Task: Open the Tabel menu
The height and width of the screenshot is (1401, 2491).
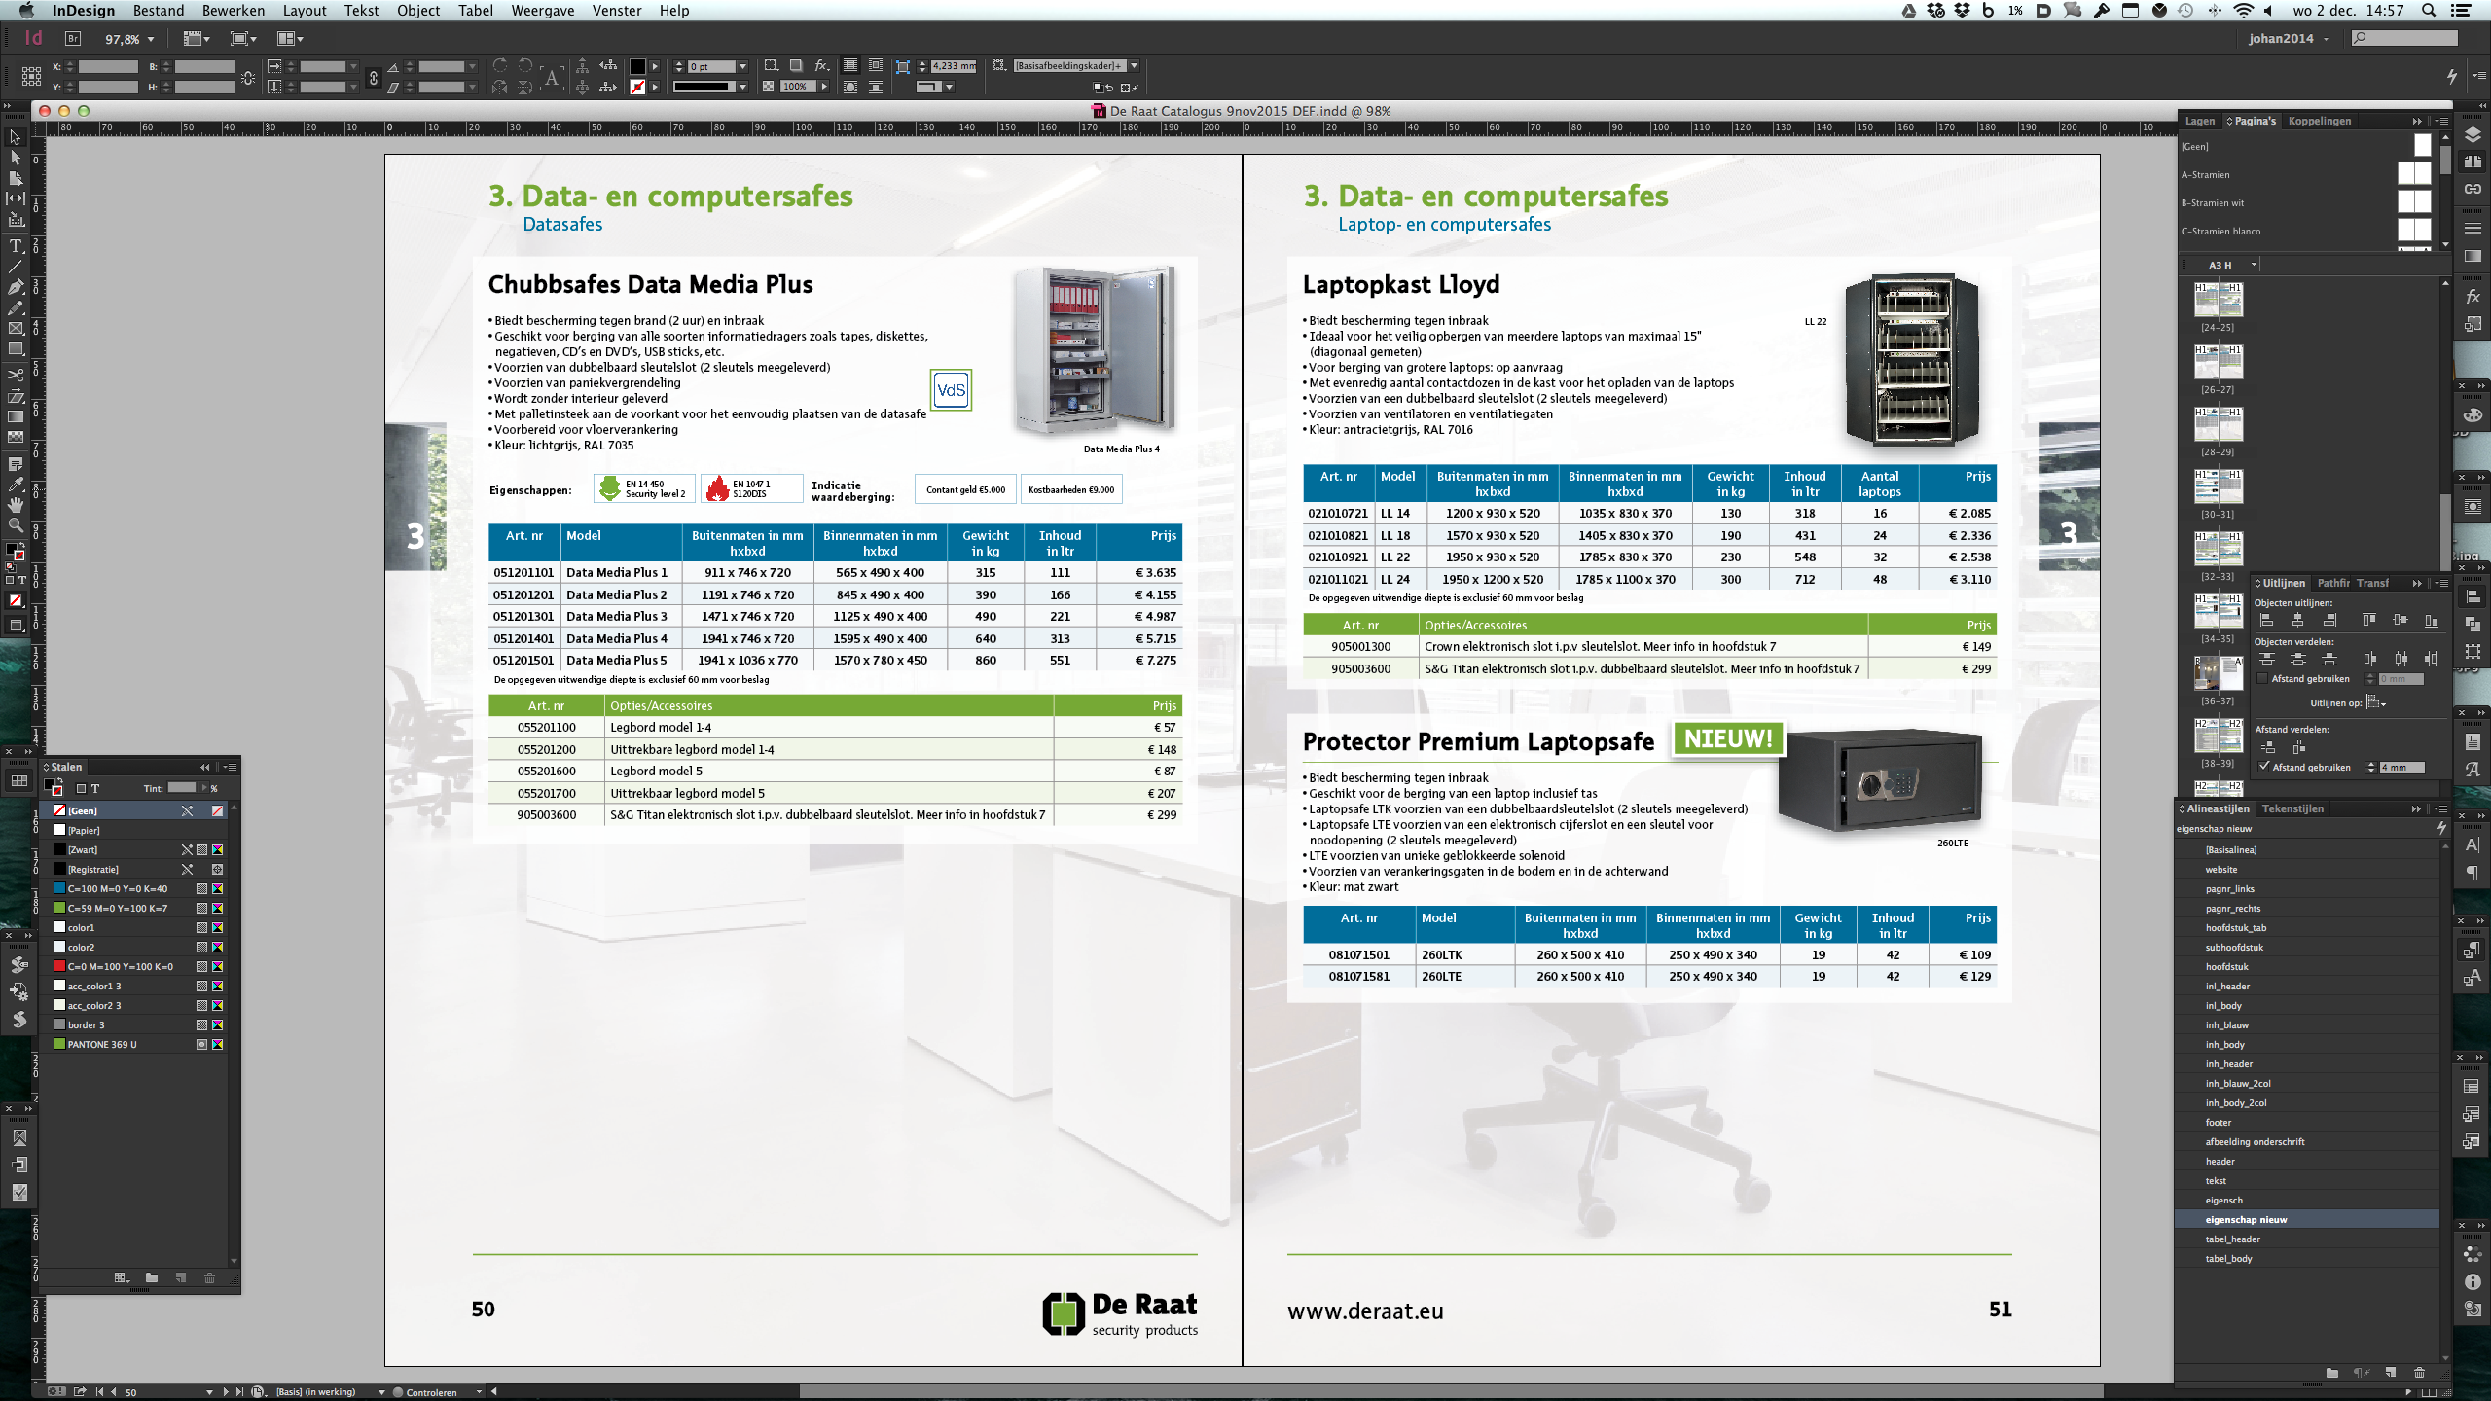Action: point(476,11)
